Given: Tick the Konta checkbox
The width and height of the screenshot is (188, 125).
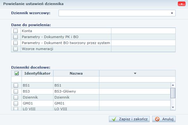Looking at the screenshot, I should pos(16,31).
